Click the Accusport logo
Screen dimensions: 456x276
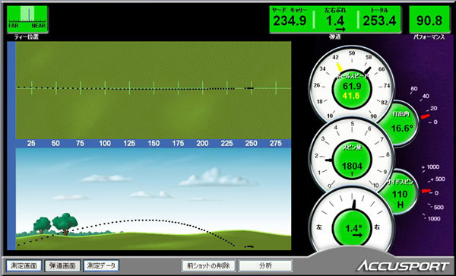(403, 266)
